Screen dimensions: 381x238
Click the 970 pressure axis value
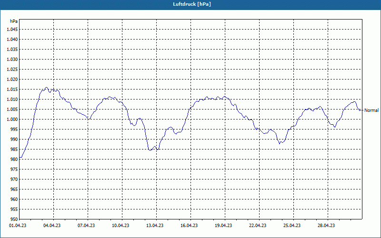(x=14, y=179)
